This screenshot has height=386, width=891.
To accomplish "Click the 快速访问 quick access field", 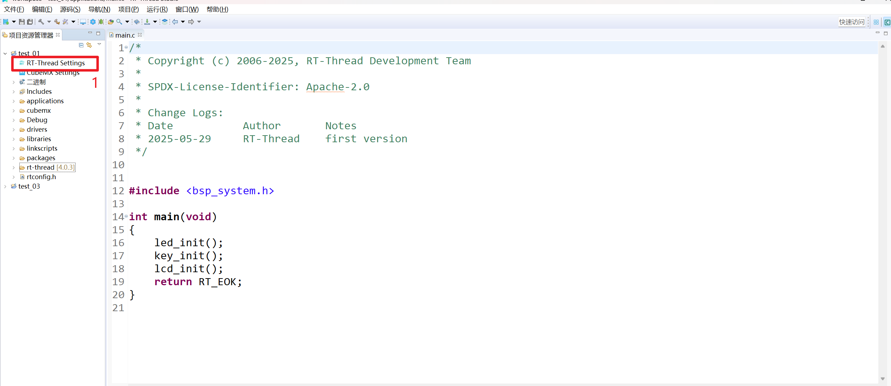I will [852, 22].
